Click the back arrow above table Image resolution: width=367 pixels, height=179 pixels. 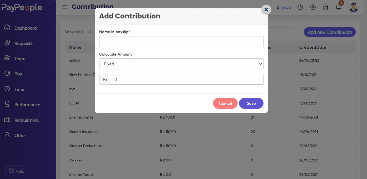(x=67, y=26)
